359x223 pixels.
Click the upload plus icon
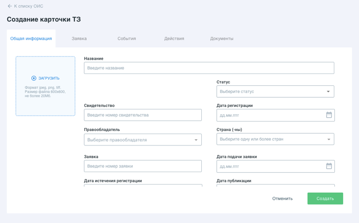[34, 79]
